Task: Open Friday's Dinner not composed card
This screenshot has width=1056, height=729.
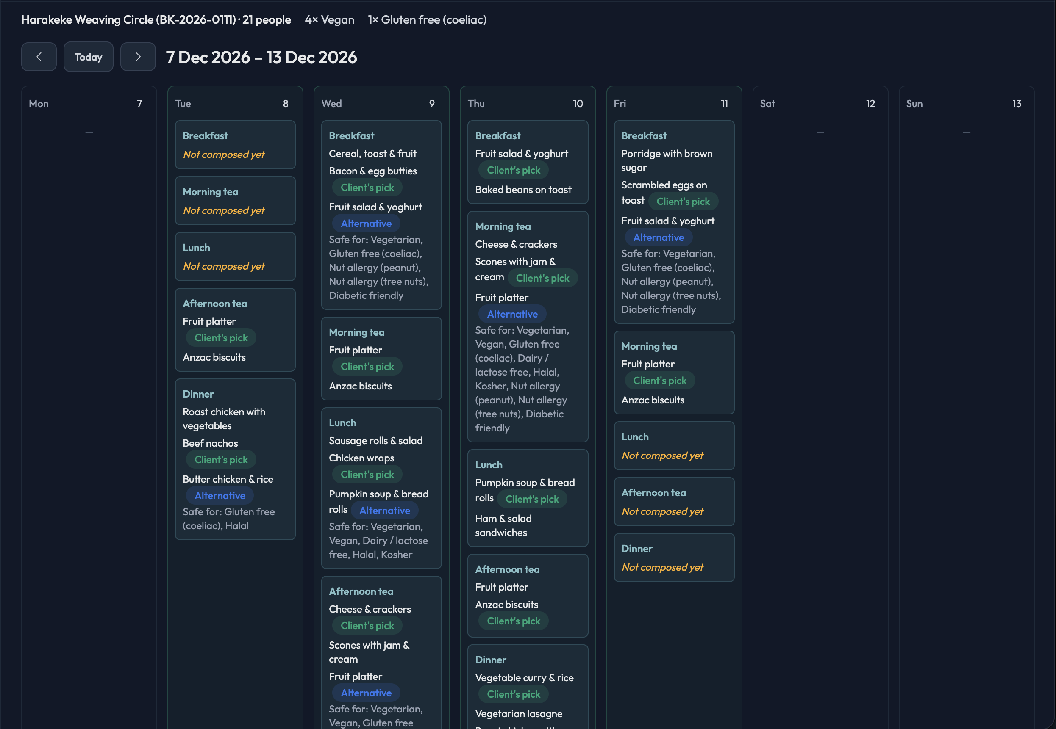Action: coord(674,557)
